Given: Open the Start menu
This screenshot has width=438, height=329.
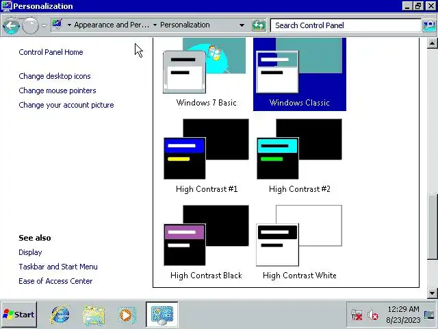Looking at the screenshot, I should click(x=18, y=315).
